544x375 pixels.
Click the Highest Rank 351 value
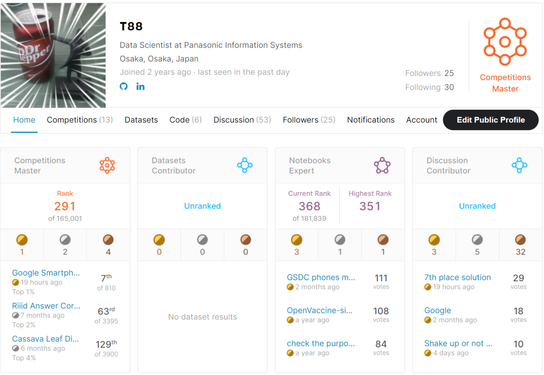[370, 206]
